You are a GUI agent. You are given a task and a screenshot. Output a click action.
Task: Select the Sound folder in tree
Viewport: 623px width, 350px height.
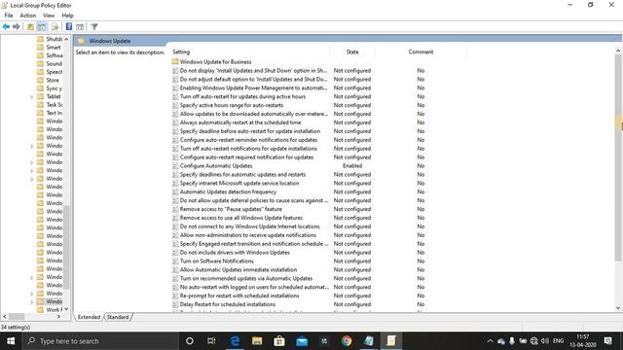[55, 63]
